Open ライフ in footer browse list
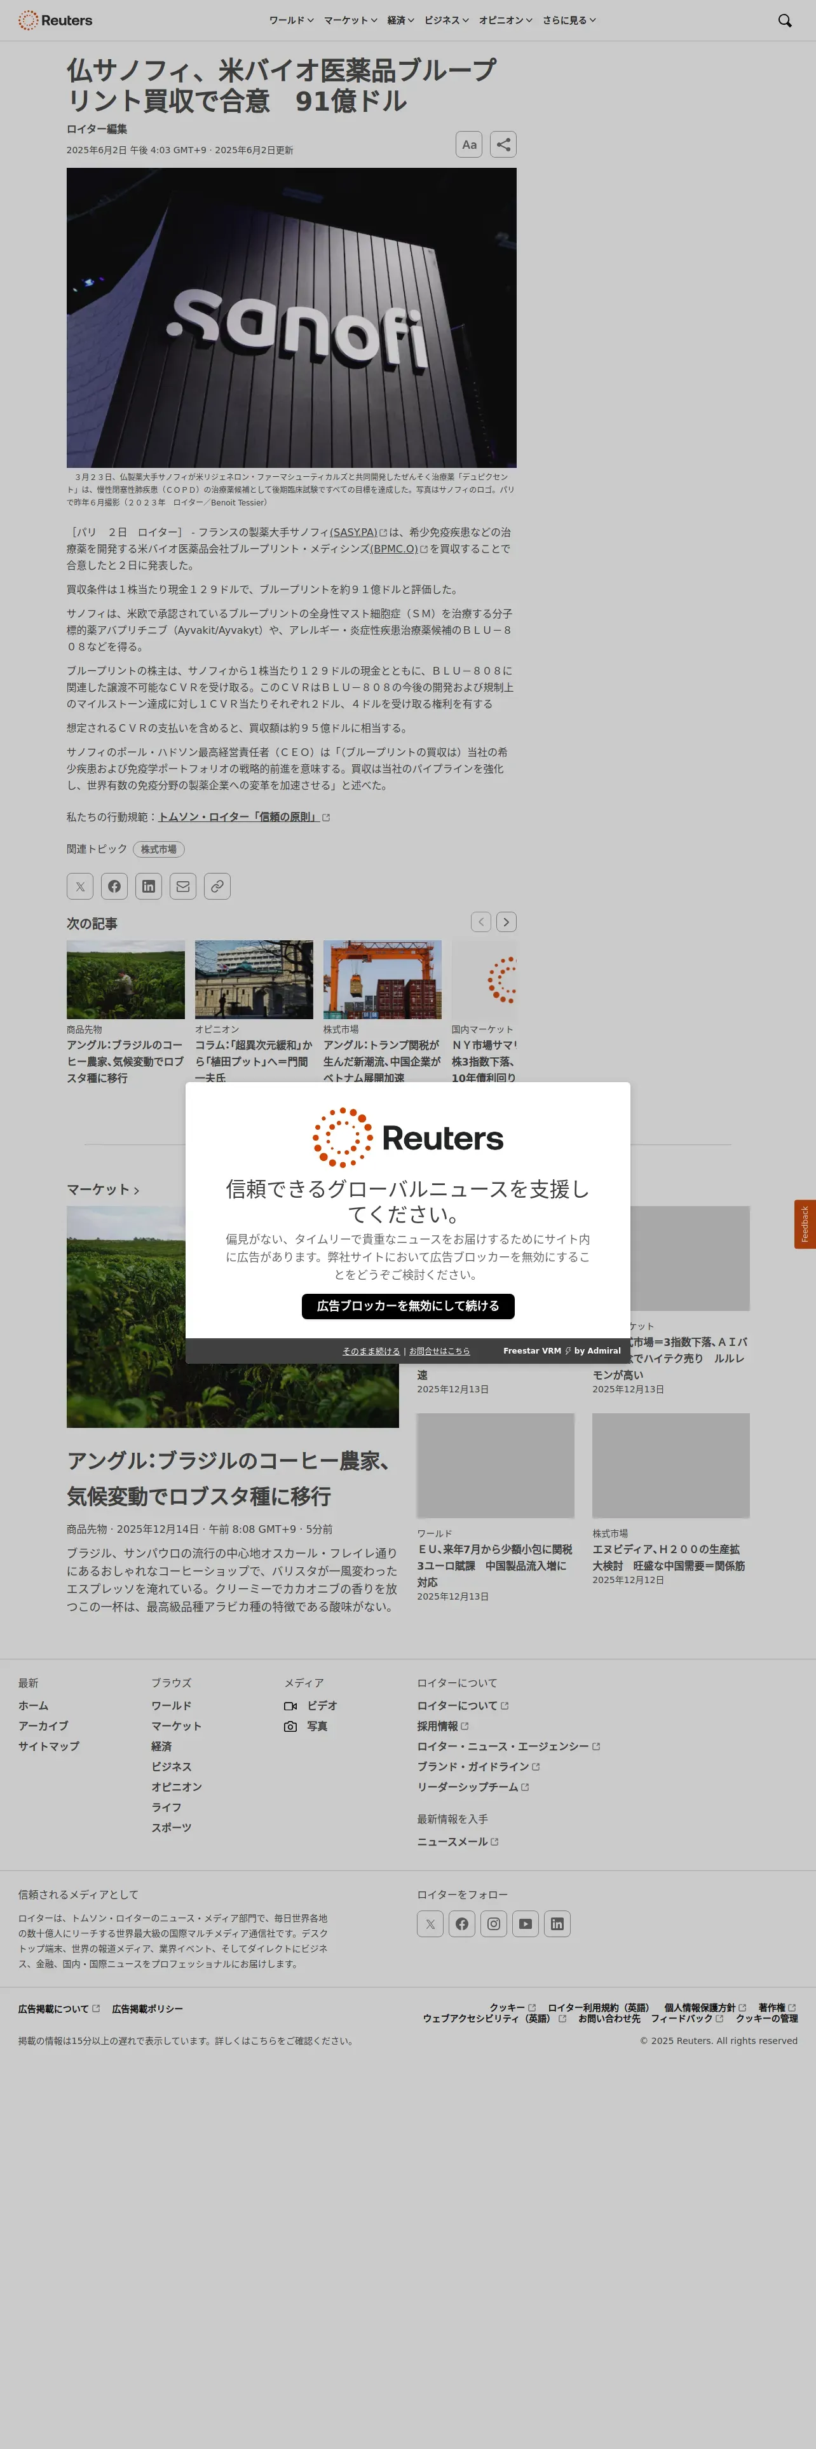This screenshot has width=816, height=2449. (167, 1808)
